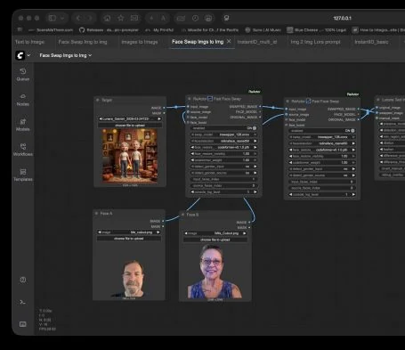
Task: Click the Face B woman portrait thumbnail
Action: click(215, 271)
